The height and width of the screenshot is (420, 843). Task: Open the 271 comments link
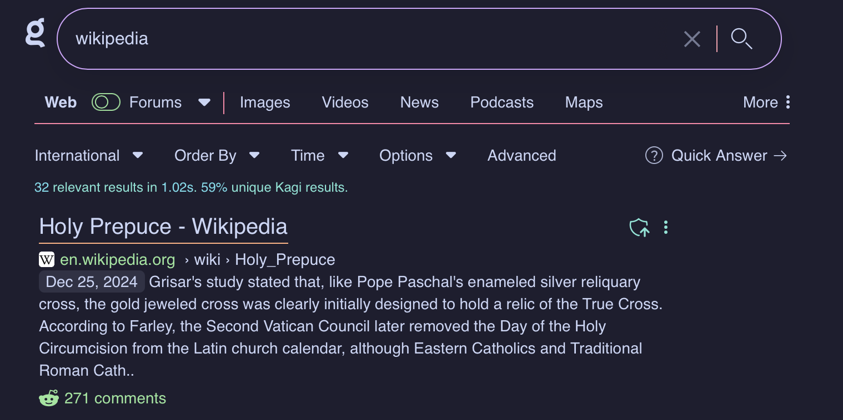click(115, 398)
